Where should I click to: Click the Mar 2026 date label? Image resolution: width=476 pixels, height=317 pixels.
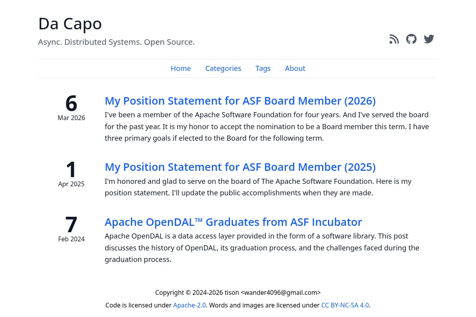[x=71, y=118]
